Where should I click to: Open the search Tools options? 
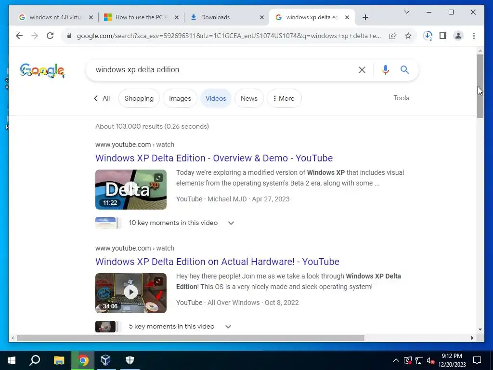tap(401, 98)
